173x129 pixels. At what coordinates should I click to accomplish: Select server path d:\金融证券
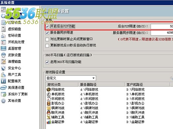click(89, 122)
